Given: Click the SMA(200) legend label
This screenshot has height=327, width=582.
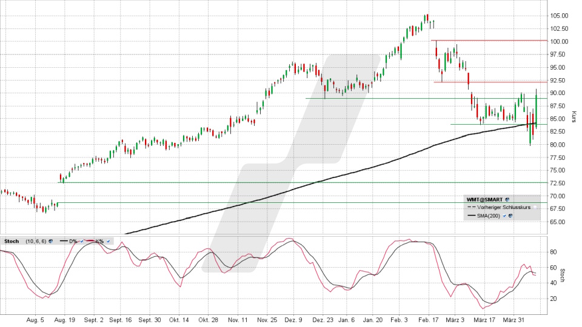Looking at the screenshot, I should tap(489, 216).
